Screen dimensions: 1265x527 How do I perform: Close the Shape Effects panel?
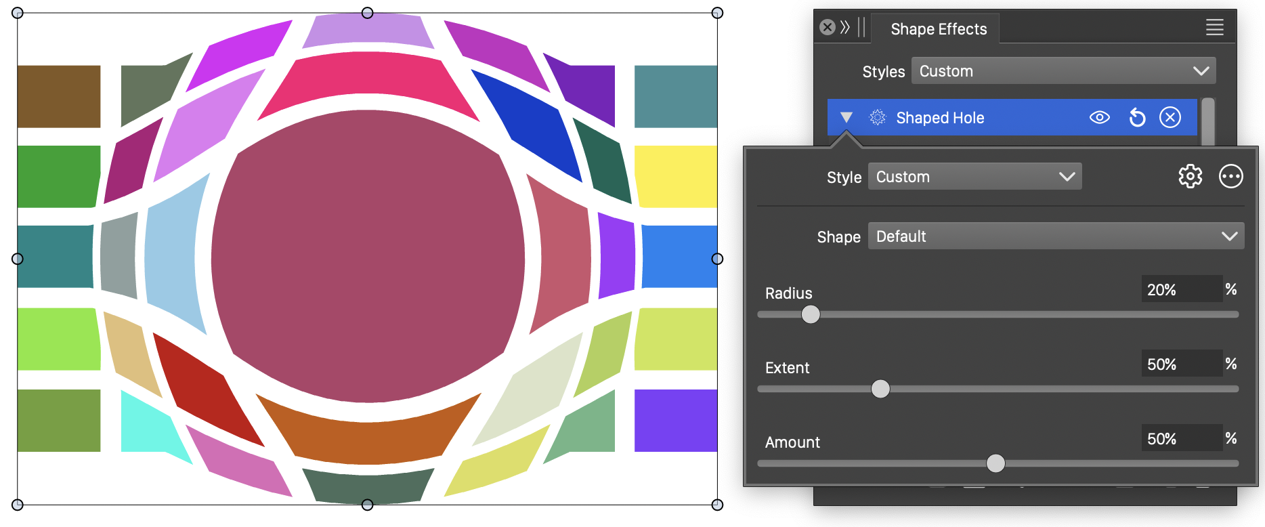pos(827,27)
